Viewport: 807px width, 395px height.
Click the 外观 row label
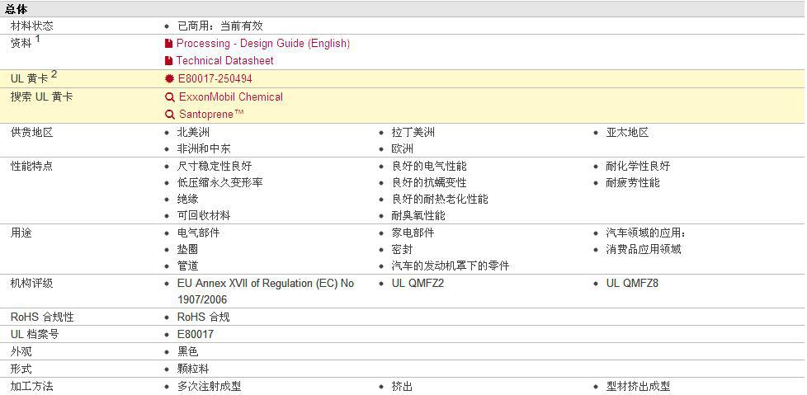pyautogui.click(x=21, y=352)
